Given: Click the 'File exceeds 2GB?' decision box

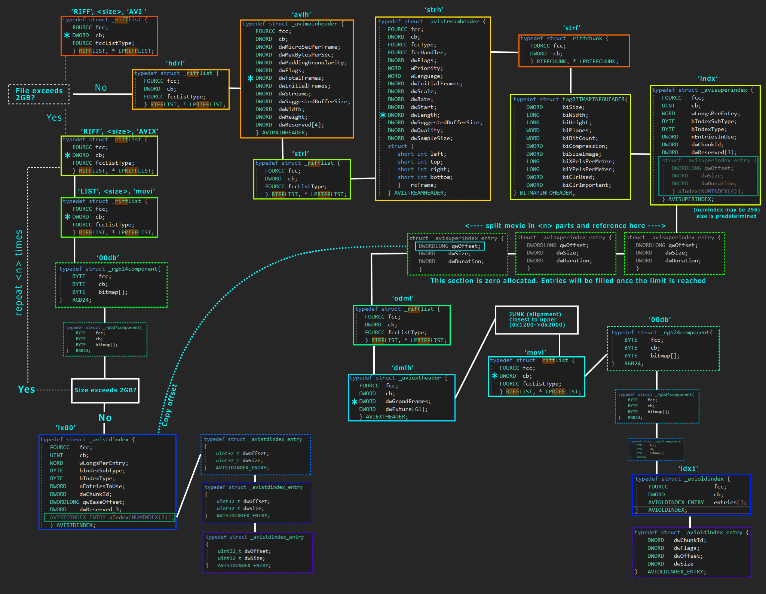Looking at the screenshot, I should [39, 94].
